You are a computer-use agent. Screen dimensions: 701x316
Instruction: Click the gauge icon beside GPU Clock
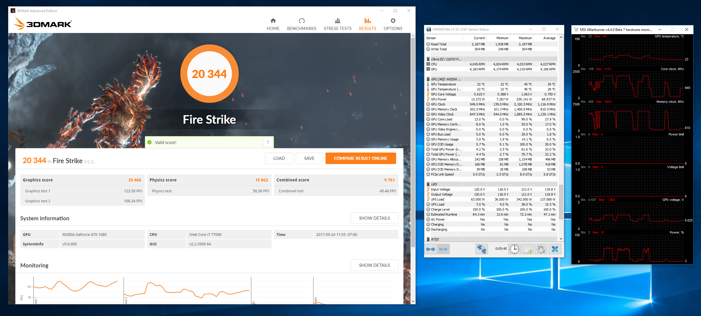pyautogui.click(x=428, y=104)
